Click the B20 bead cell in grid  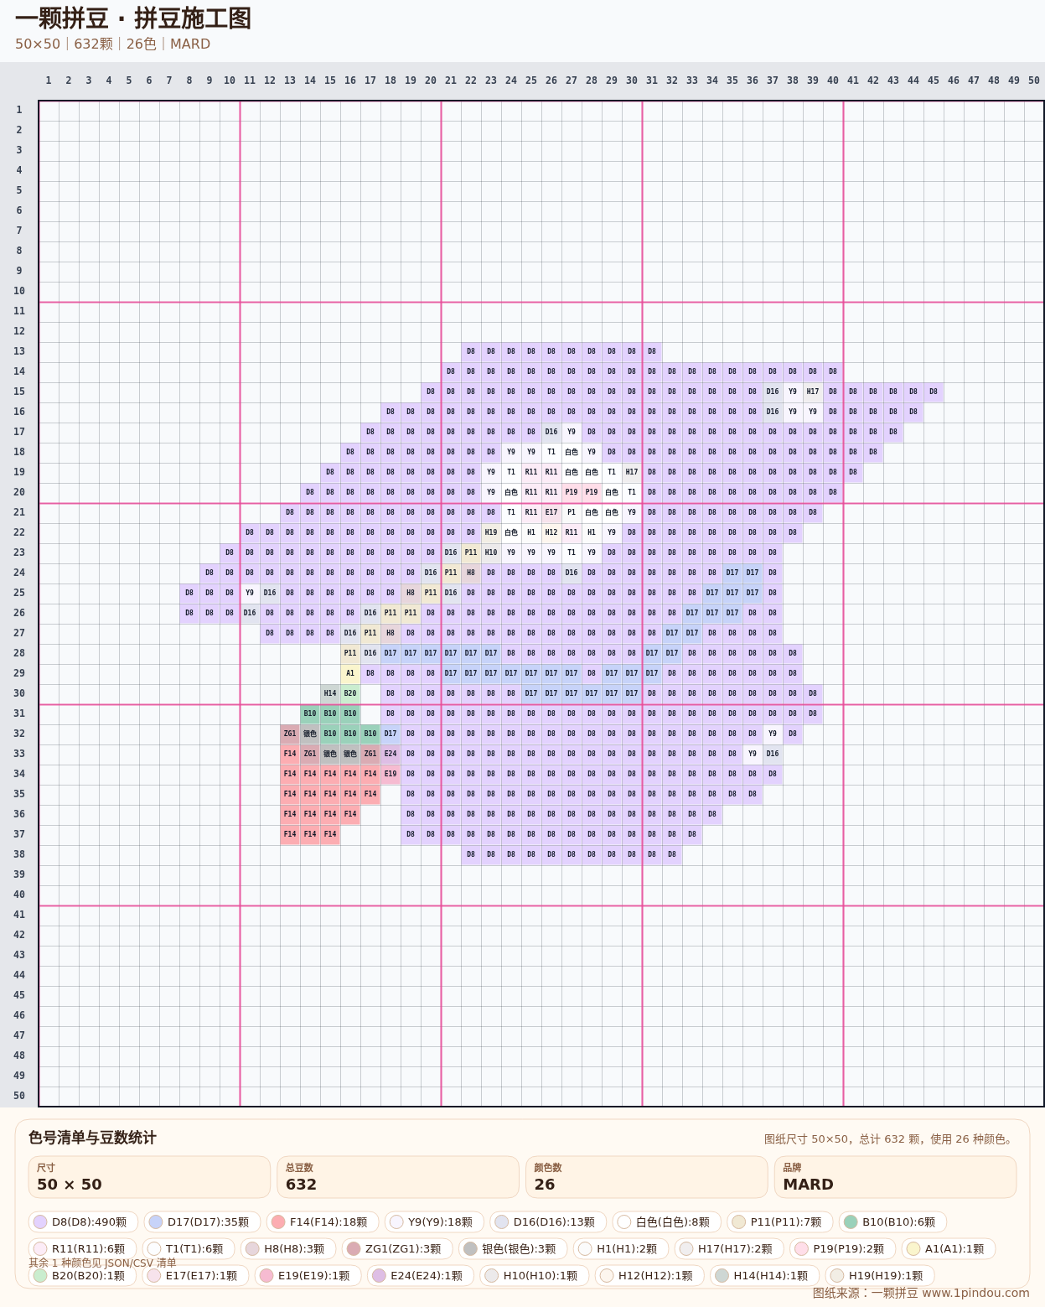[350, 693]
